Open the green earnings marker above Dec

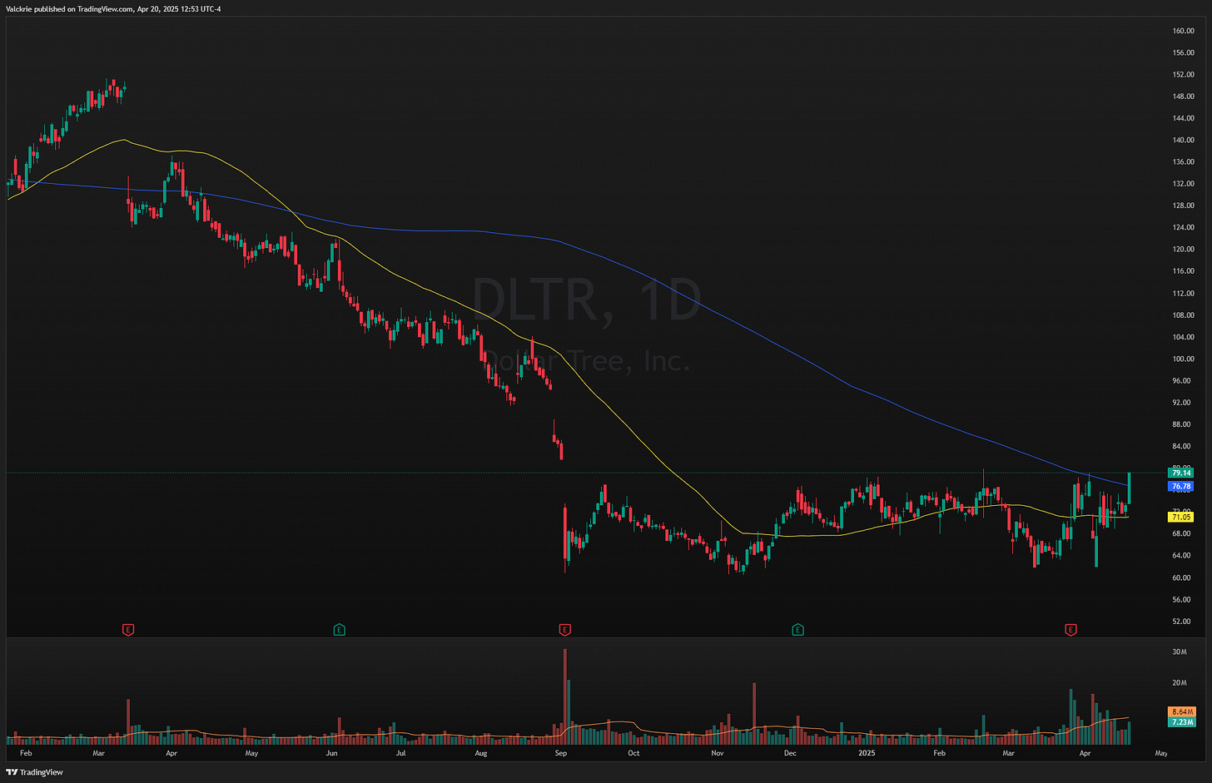(x=797, y=630)
